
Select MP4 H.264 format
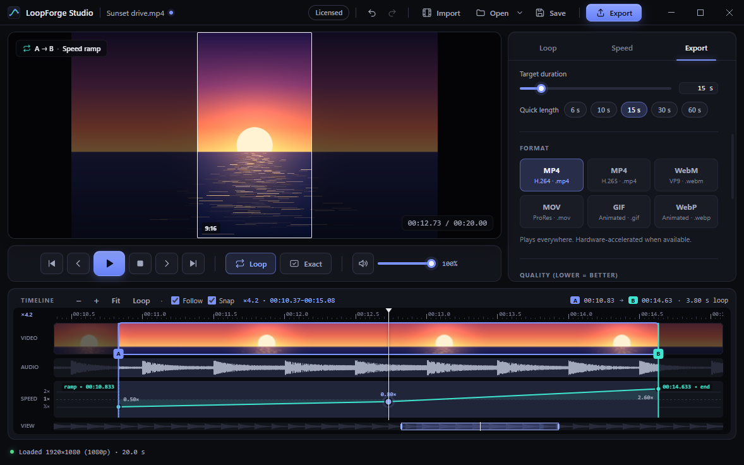[551, 175]
